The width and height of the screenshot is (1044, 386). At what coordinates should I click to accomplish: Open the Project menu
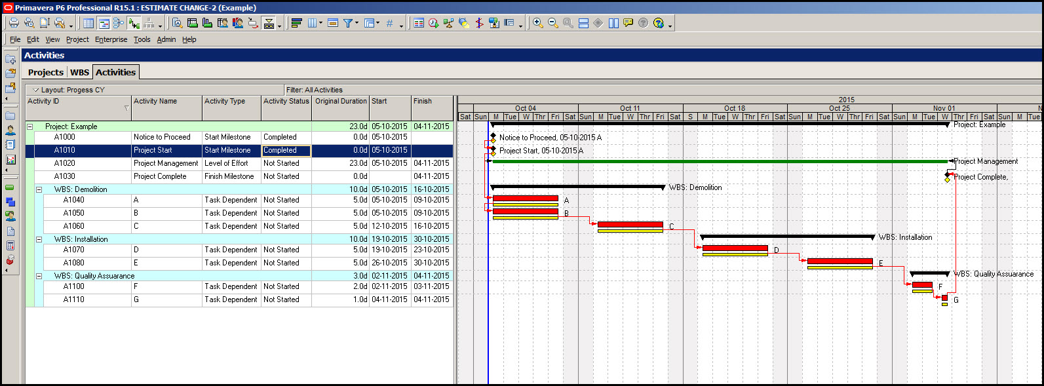(x=77, y=39)
